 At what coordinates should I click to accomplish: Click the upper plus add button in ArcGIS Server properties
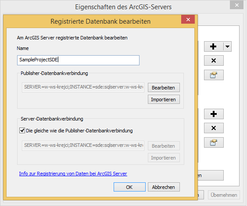214,46
